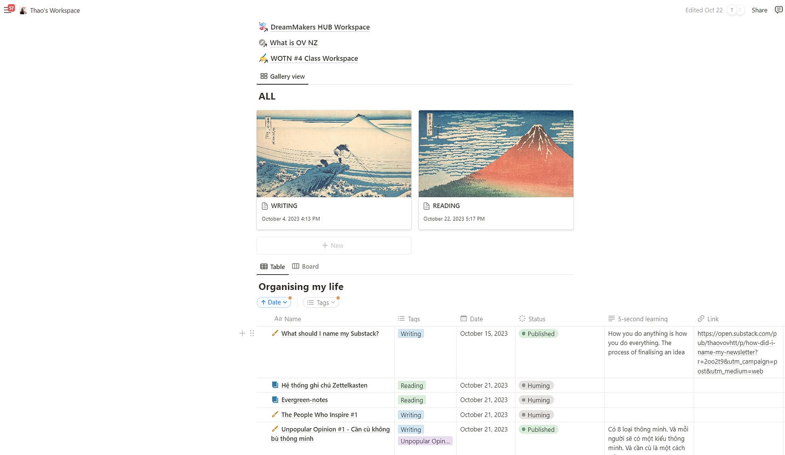This screenshot has height=455, width=785.
Task: Click the book icon of 'Hệ thống ghi chú Zettelkasten'
Action: (x=275, y=385)
